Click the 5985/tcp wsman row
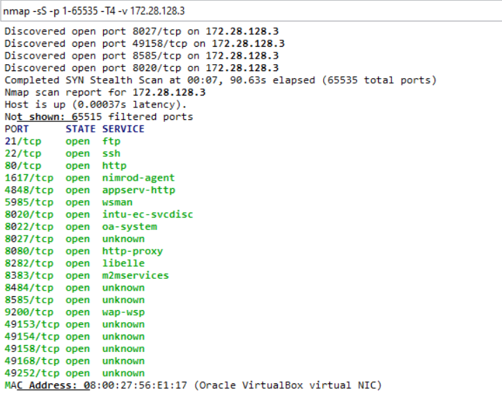 coord(68,202)
